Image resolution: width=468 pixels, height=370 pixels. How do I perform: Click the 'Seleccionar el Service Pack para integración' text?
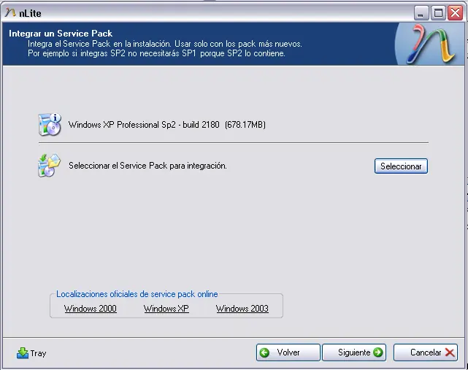pyautogui.click(x=147, y=166)
